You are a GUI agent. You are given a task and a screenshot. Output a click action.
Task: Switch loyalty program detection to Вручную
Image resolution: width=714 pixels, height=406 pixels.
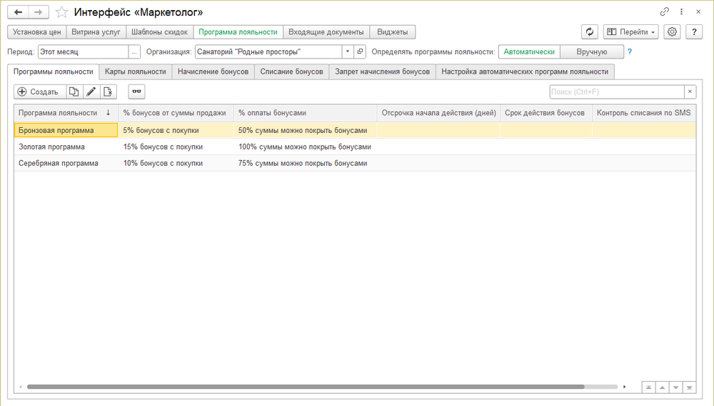[591, 51]
